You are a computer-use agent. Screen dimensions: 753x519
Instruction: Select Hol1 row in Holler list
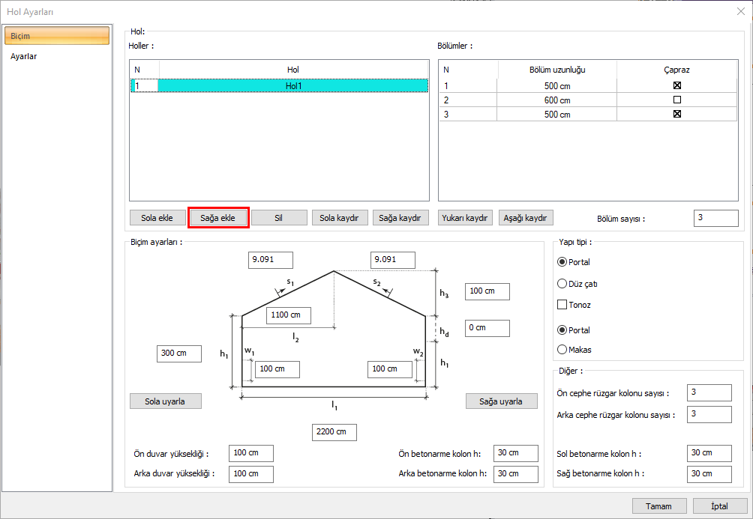tap(292, 86)
